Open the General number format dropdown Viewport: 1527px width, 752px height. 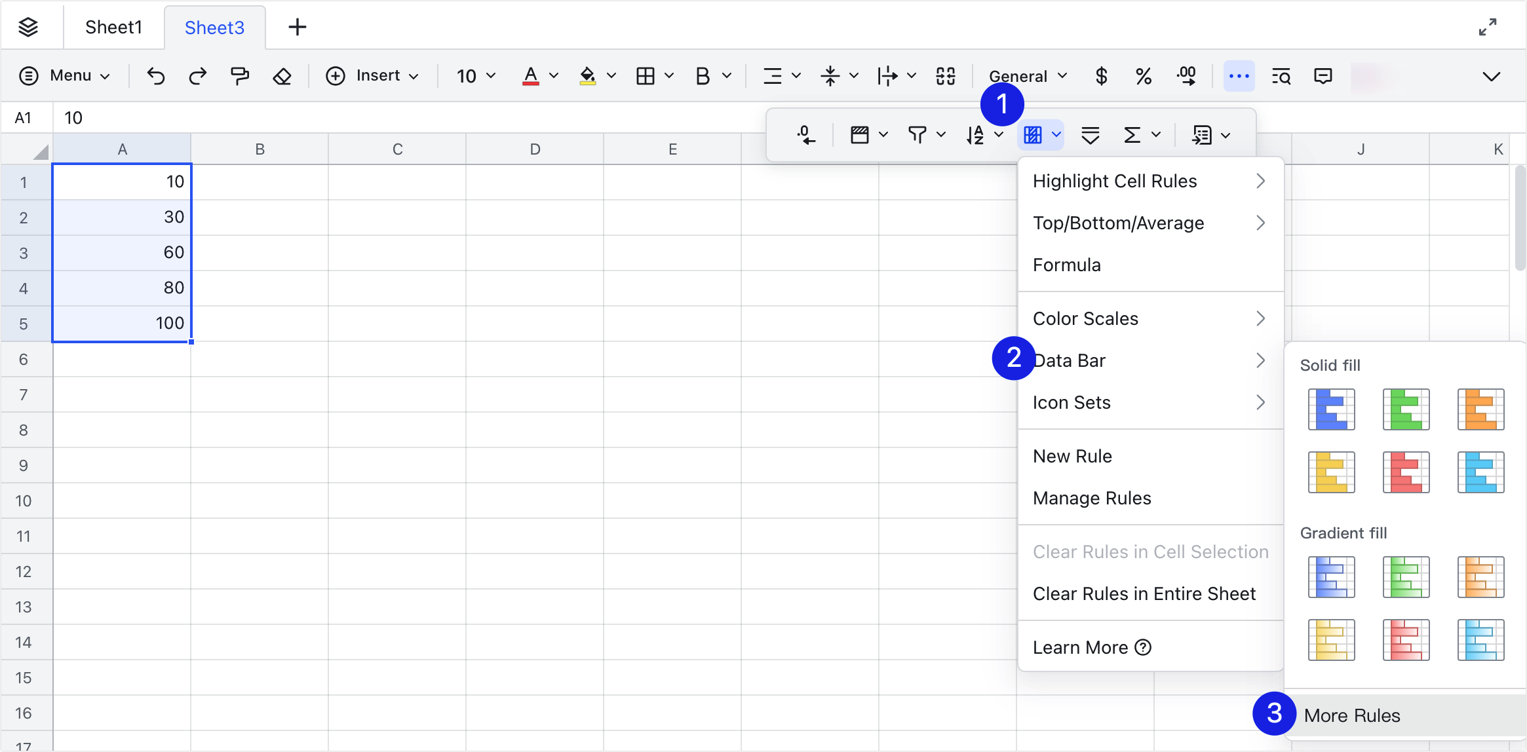[1026, 75]
